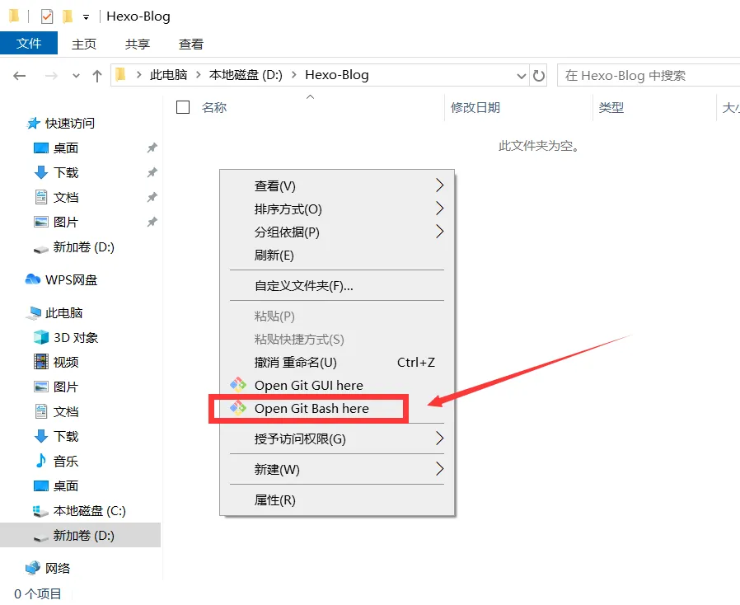Viewport: 740px width, 605px height.
Task: Click the up arrow to go to parent folder
Action: tap(96, 75)
